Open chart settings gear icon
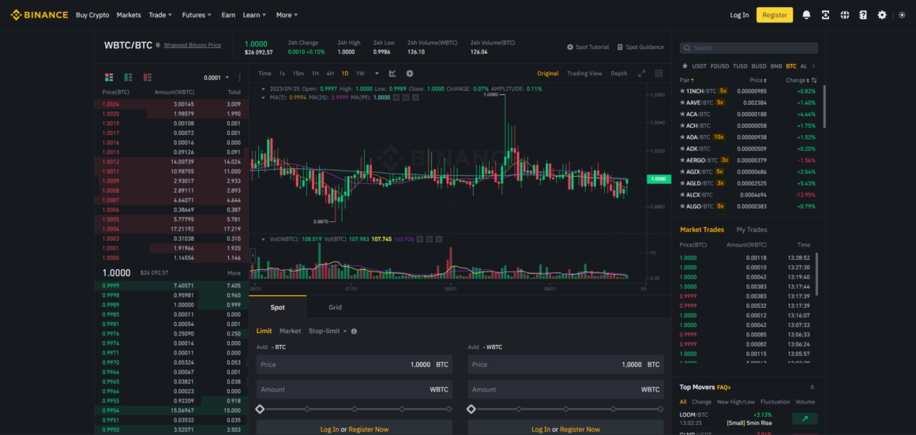The image size is (916, 435). tap(409, 73)
